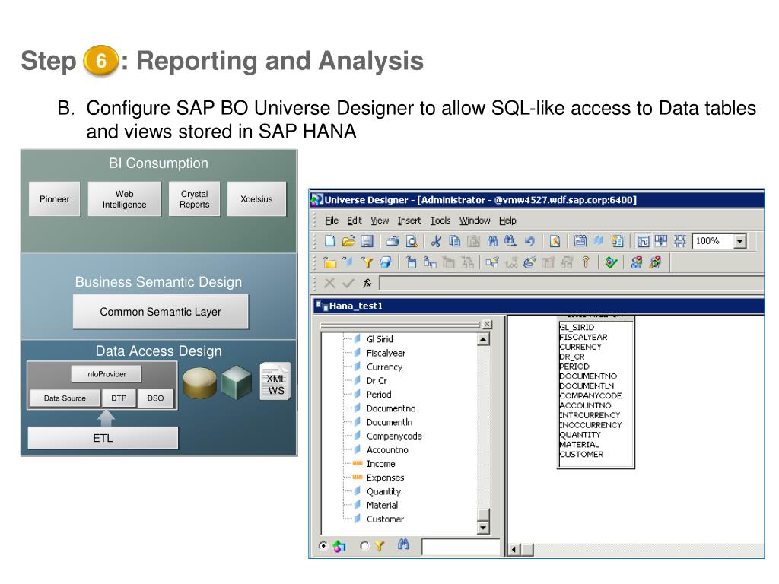The height and width of the screenshot is (584, 779).
Task: Click the formula bar input field
Action: coord(571,283)
